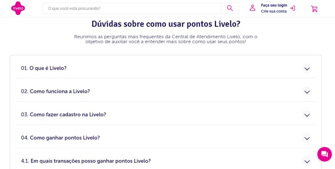
Task: Click "Crie sua conta" link
Action: coord(273,11)
